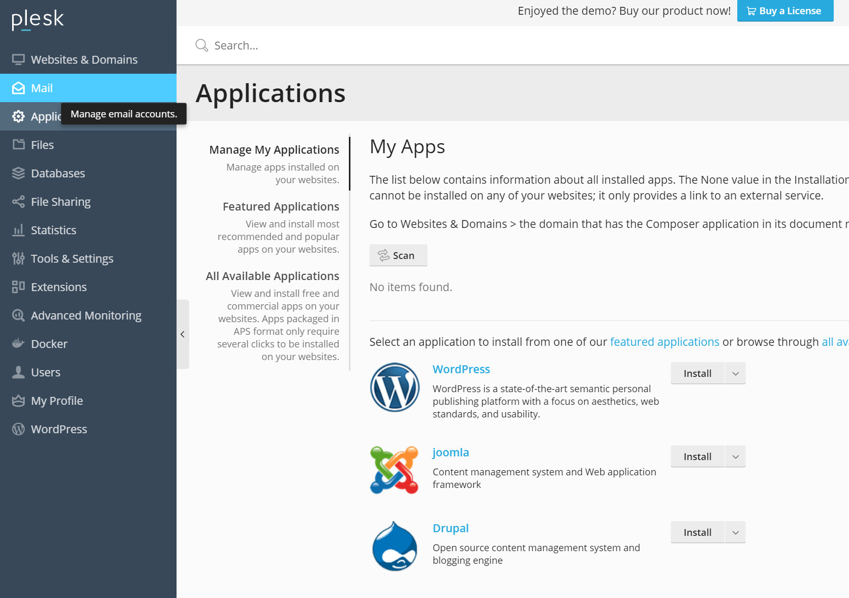849x598 pixels.
Task: Switch to Featured Applications
Action: (280, 206)
